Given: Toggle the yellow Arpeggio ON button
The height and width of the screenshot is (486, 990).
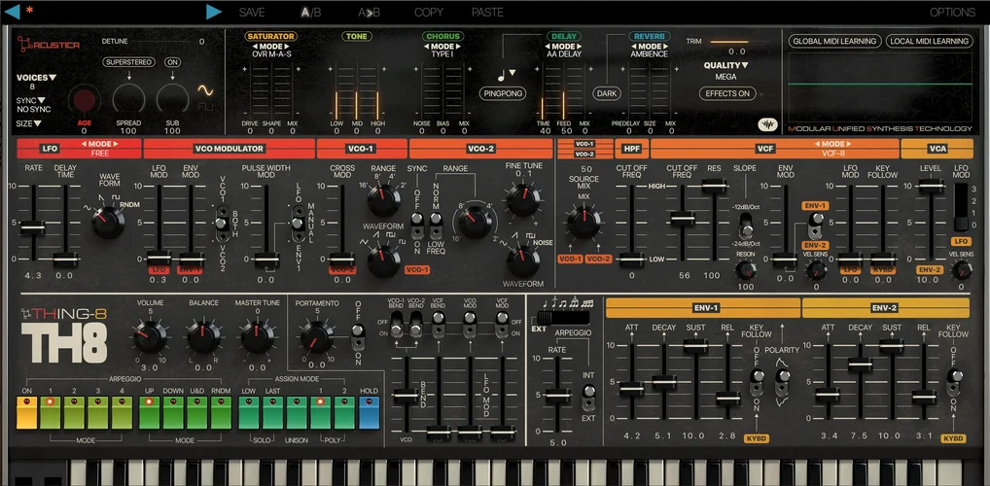Looking at the screenshot, I should coord(26,411).
